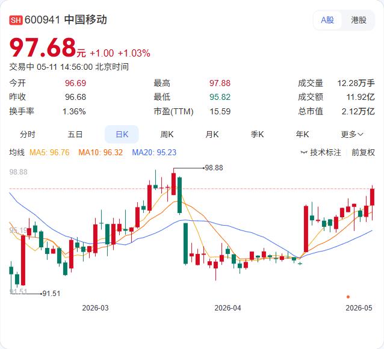
Task: Click the MA20: 95.23 indicator label
Action: coord(154,153)
